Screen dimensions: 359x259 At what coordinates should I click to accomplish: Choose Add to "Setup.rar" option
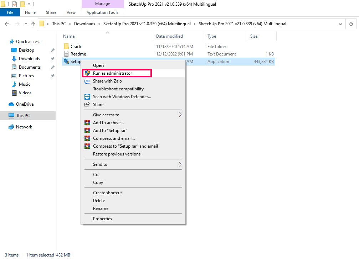click(110, 131)
